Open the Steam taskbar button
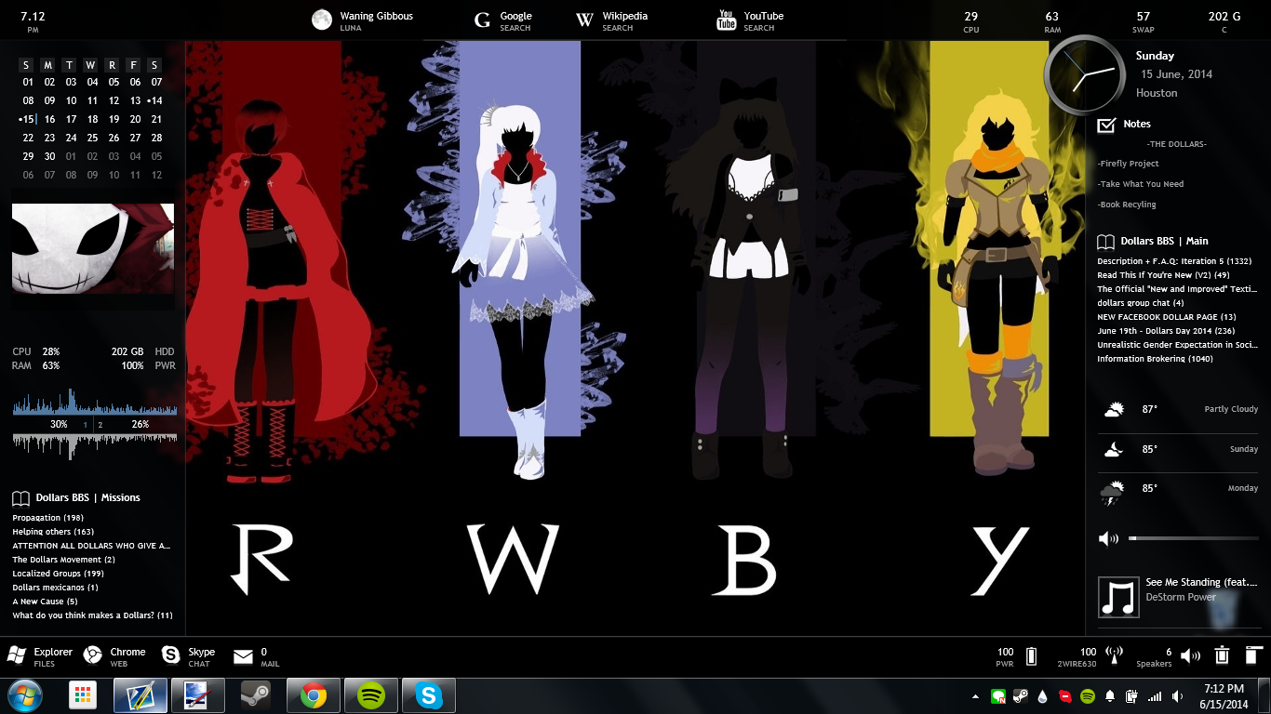Screen dimensions: 1271x714 (255, 695)
